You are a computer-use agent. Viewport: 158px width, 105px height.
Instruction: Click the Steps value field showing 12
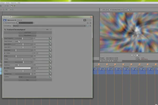coord(41,62)
